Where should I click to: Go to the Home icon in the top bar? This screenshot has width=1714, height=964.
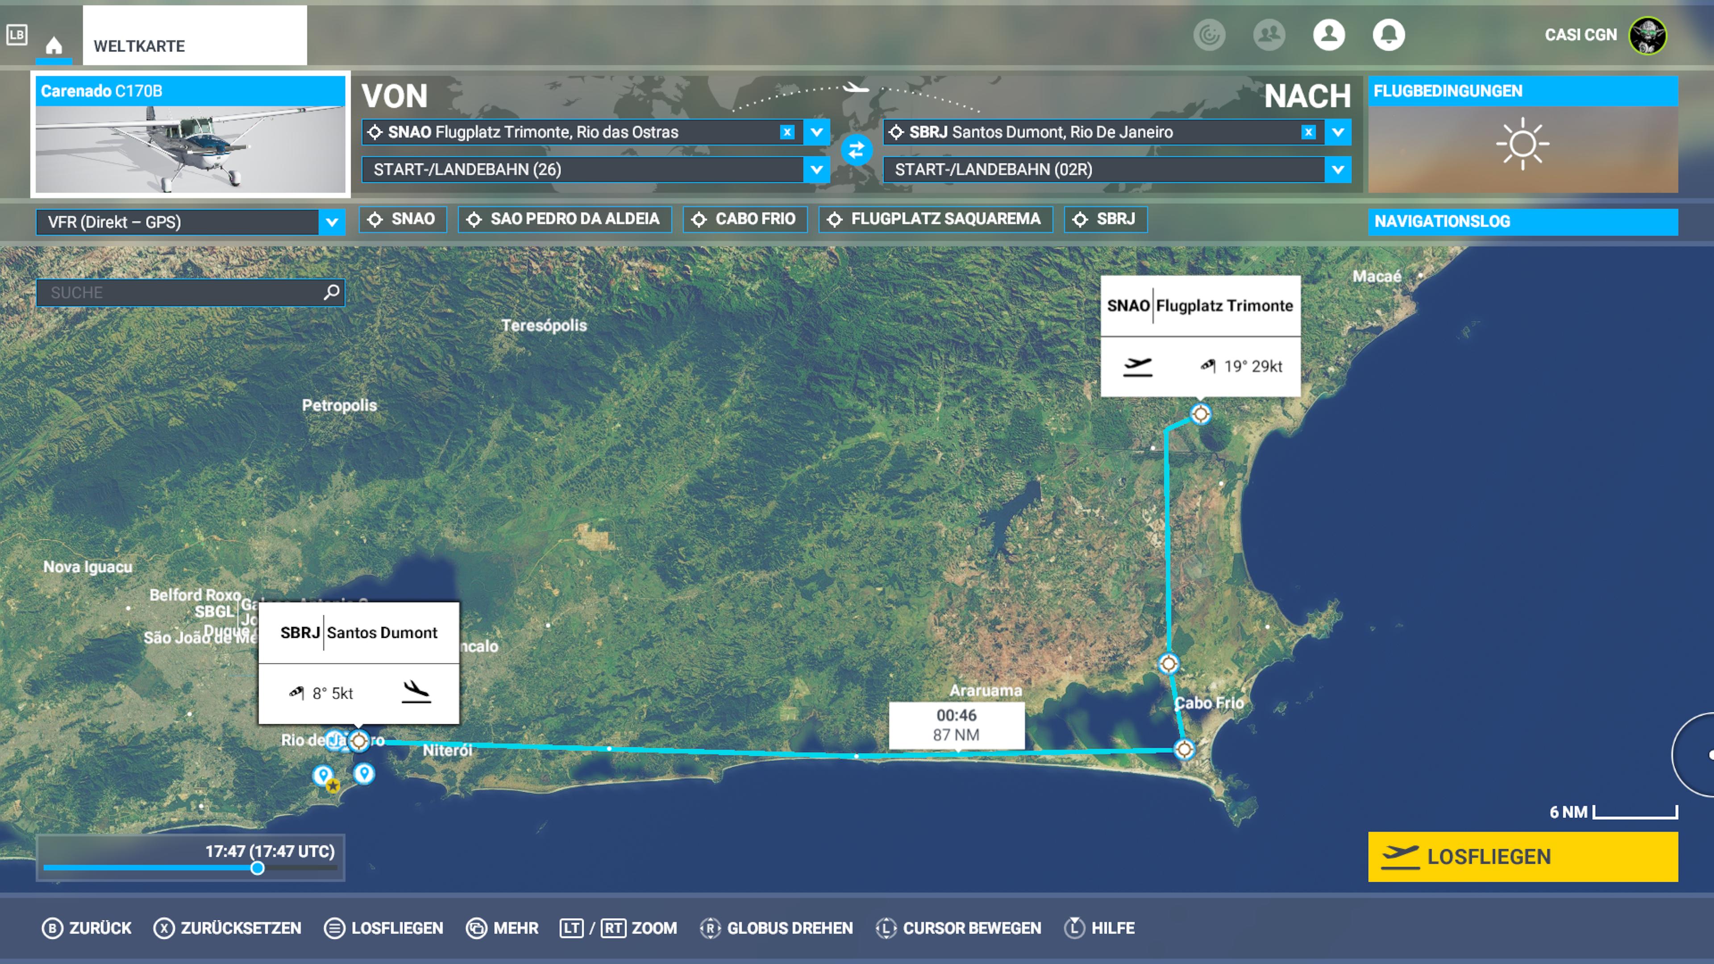pos(54,45)
